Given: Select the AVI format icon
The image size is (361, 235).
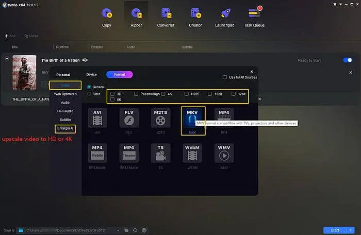Looking at the screenshot, I should (x=97, y=118).
